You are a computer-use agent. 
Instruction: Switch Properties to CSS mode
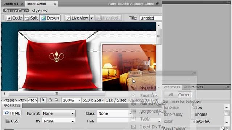tap(12, 121)
